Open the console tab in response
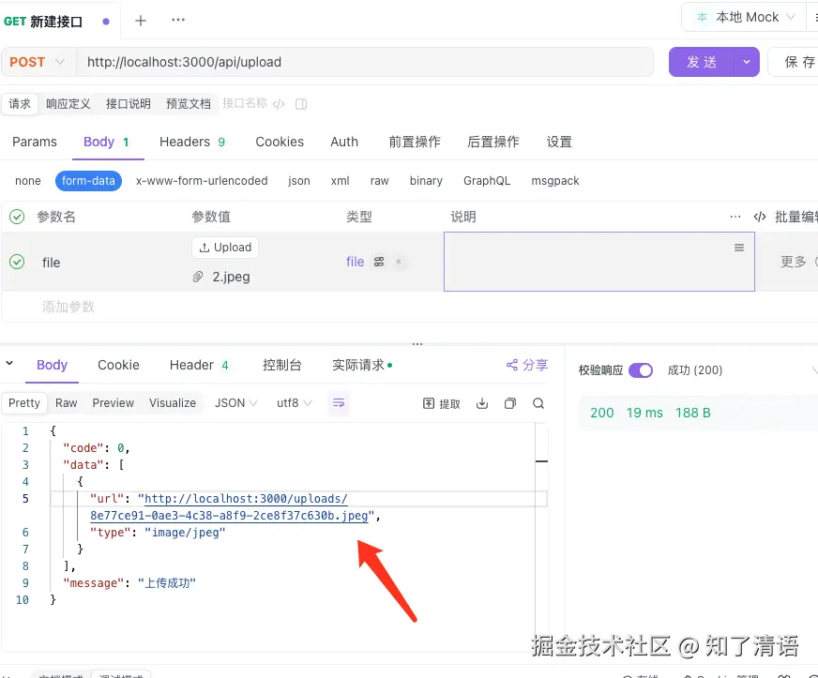Image resolution: width=818 pixels, height=678 pixels. point(281,365)
